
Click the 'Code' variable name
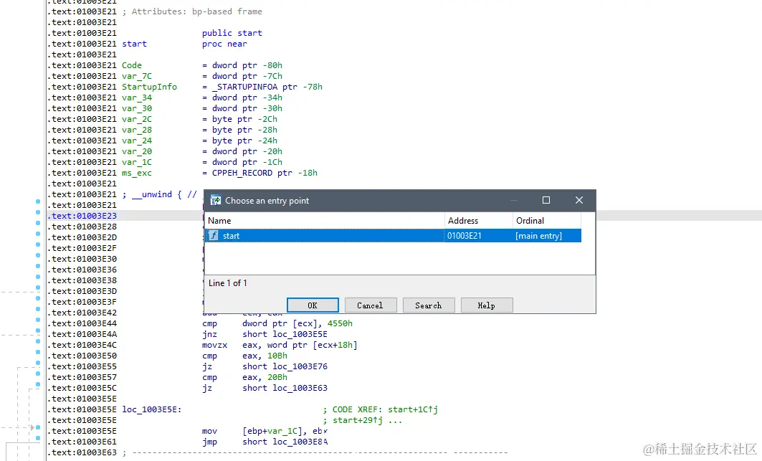click(x=132, y=65)
